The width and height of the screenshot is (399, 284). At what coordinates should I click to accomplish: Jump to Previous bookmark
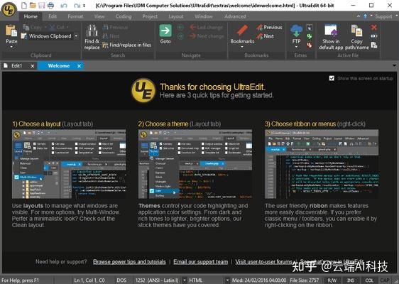[269, 27]
